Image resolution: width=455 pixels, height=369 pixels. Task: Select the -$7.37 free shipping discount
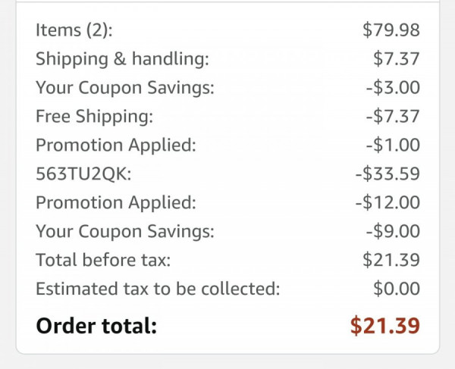[x=393, y=116]
